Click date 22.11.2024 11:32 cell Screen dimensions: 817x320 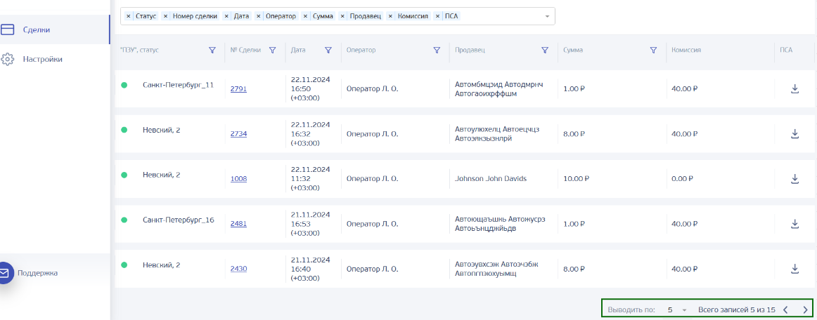311,178
